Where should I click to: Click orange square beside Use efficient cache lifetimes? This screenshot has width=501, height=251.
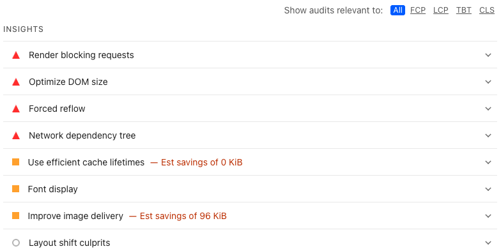15,162
